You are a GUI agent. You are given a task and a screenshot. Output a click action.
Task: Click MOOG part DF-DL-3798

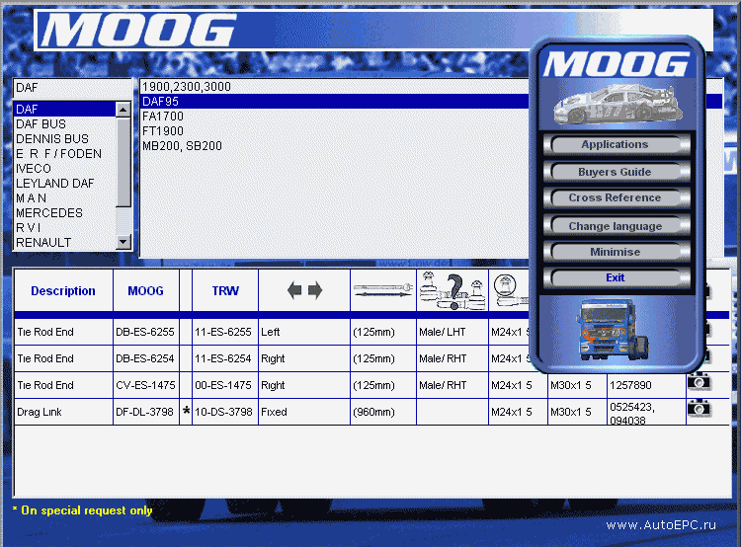pos(146,412)
